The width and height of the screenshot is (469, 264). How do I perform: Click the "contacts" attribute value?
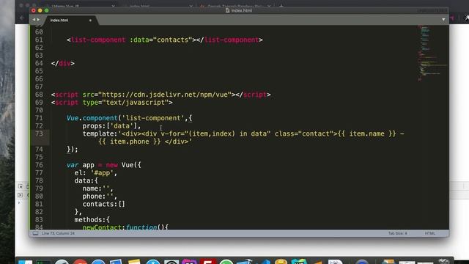173,40
